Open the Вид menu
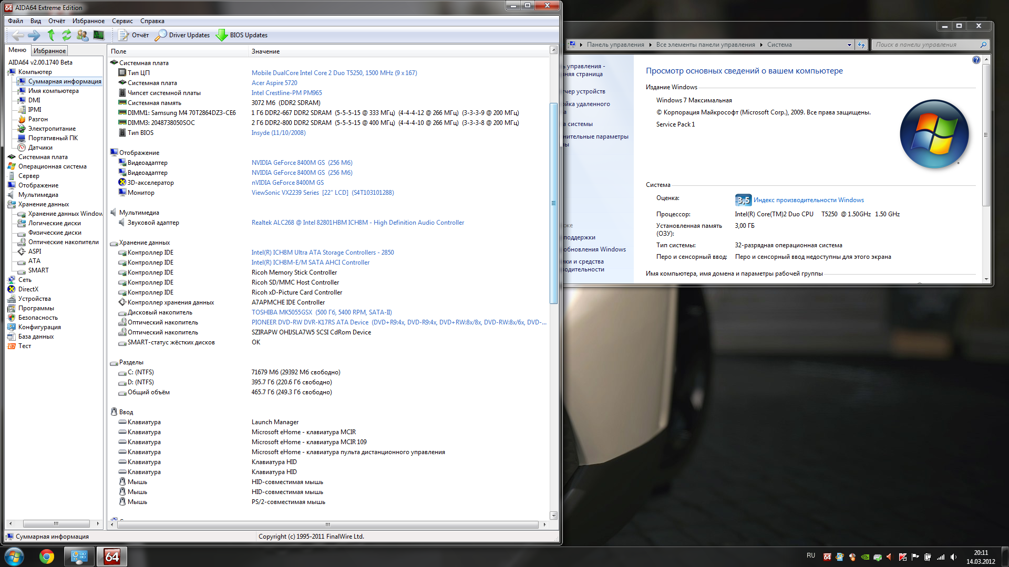Image resolution: width=1009 pixels, height=567 pixels. pos(36,21)
